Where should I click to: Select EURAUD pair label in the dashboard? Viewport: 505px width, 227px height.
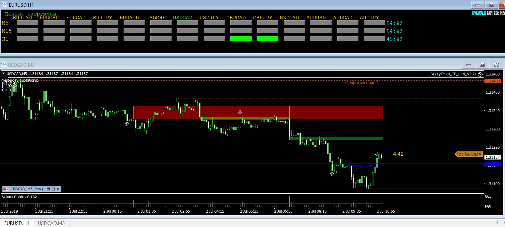tap(129, 18)
